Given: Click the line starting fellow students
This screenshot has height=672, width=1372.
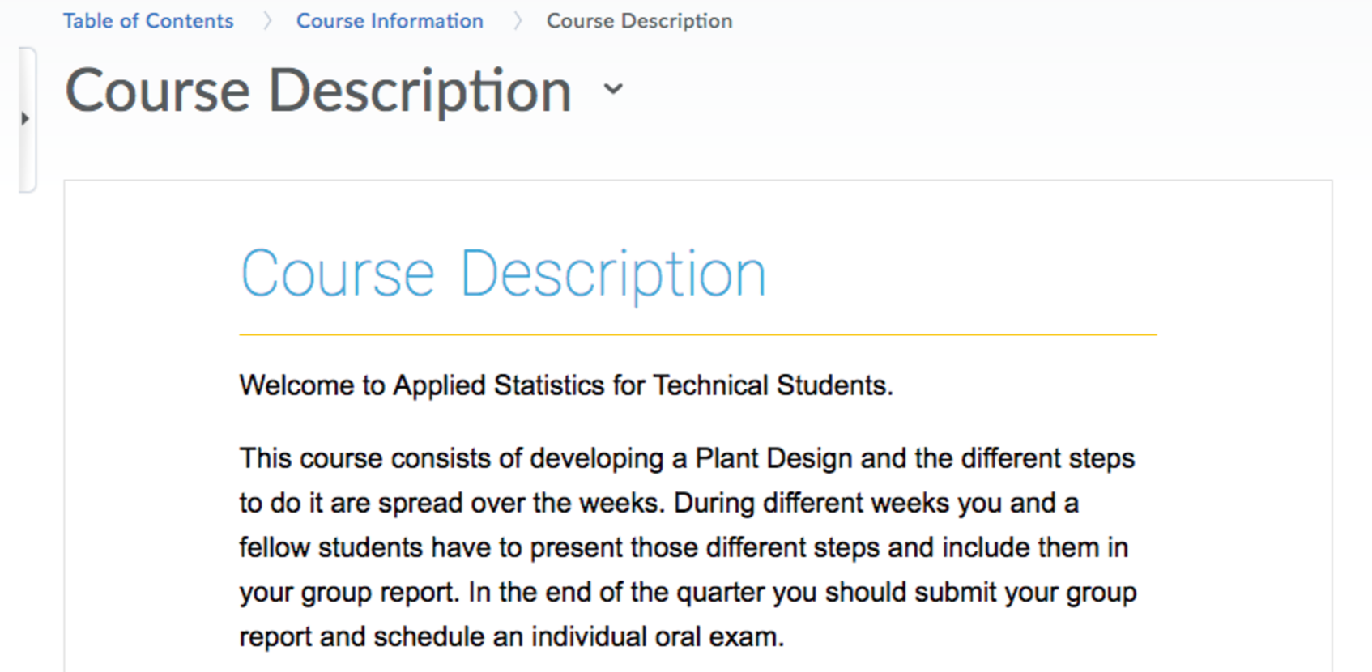Looking at the screenshot, I should point(684,548).
